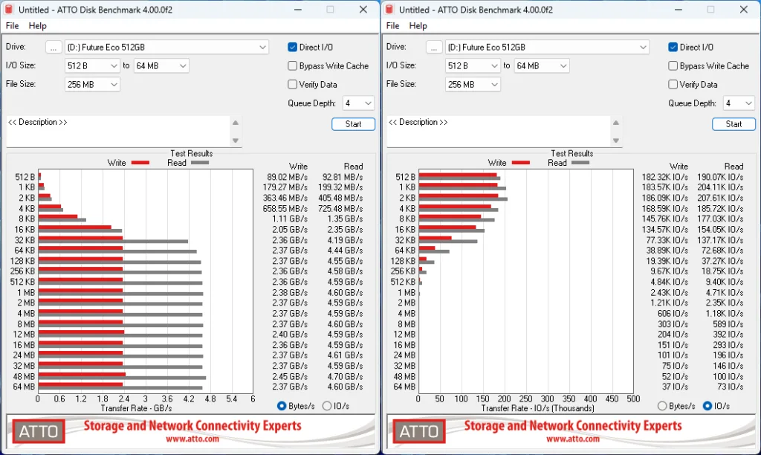The width and height of the screenshot is (761, 455).
Task: Click the red Write legend swatch, left window
Action: pyautogui.click(x=140, y=163)
